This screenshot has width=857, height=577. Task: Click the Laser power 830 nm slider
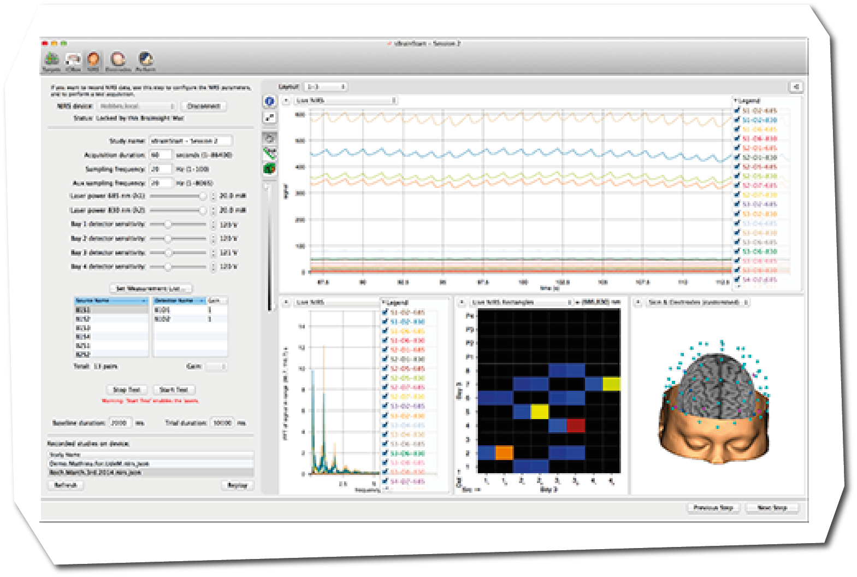pos(179,210)
